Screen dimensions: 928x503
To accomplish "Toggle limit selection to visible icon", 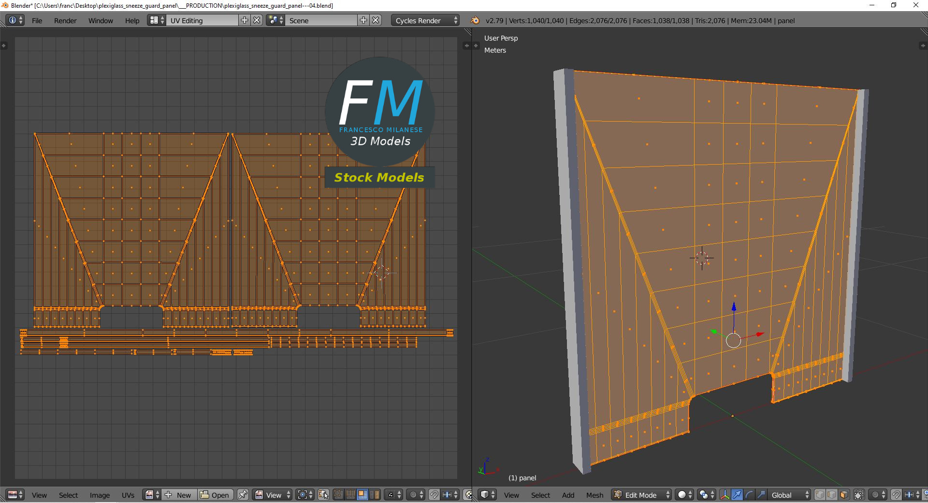I will (x=859, y=495).
